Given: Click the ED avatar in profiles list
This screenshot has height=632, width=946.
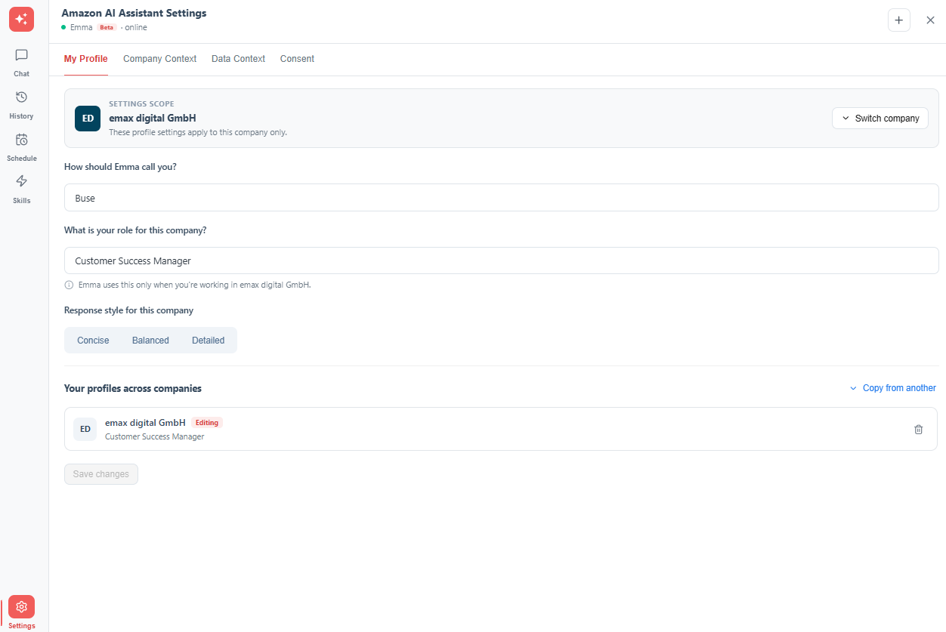Looking at the screenshot, I should pos(85,429).
